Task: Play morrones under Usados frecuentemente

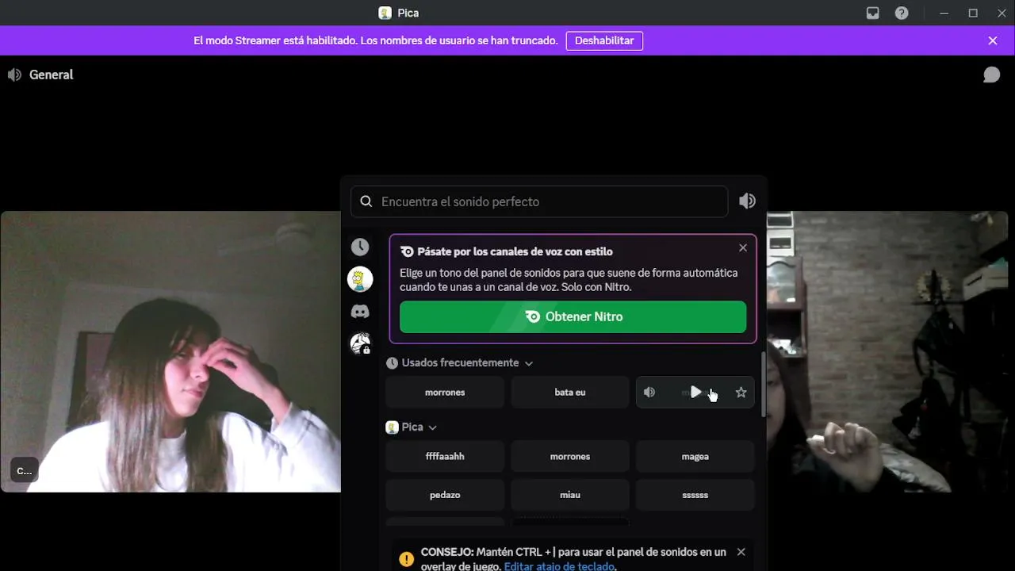Action: (445, 393)
